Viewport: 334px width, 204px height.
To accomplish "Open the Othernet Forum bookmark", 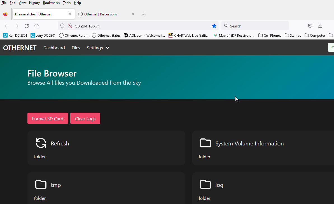I will (74, 35).
